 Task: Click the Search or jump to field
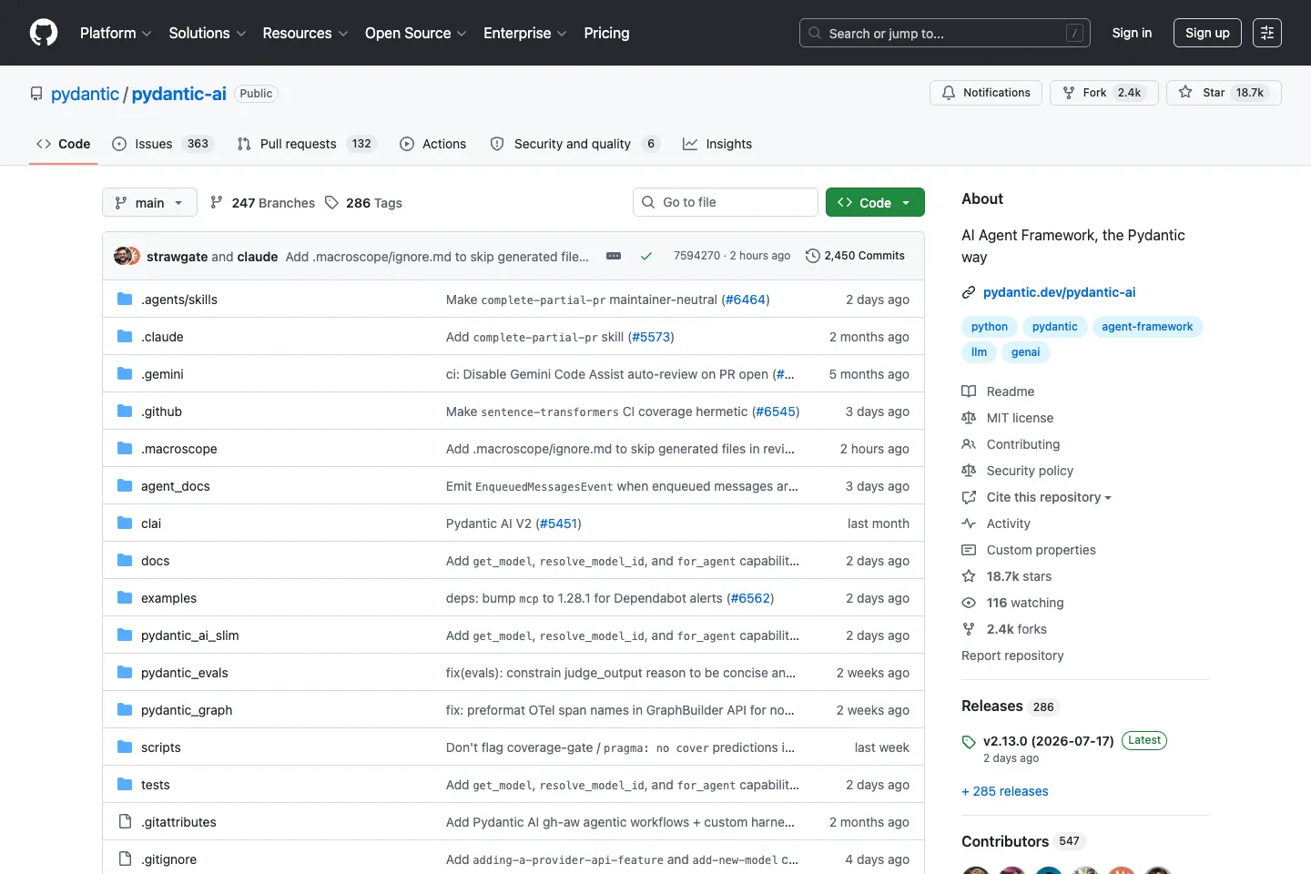[945, 33]
